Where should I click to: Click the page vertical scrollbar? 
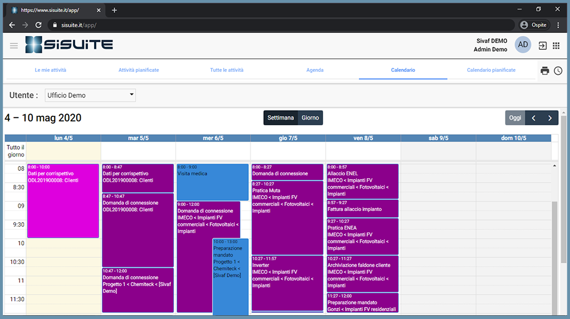[x=563, y=189]
